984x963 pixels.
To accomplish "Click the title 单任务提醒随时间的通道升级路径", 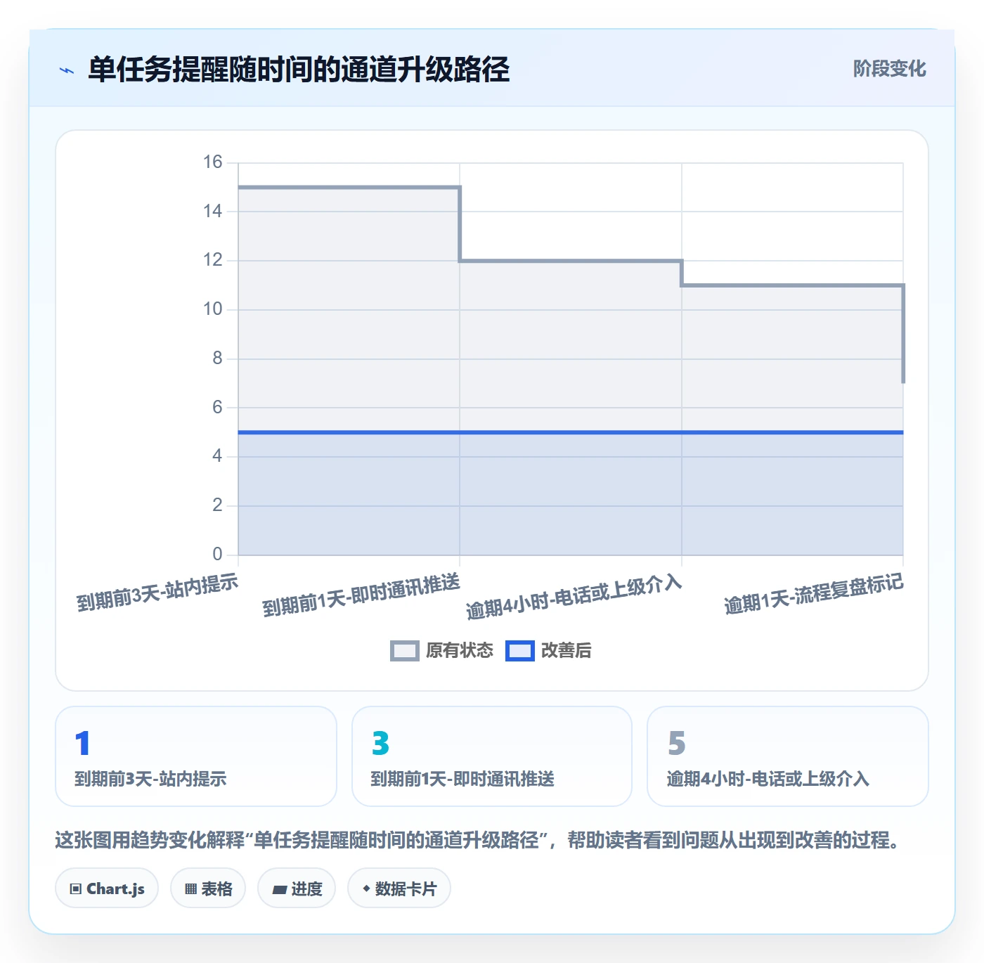I will [x=299, y=70].
